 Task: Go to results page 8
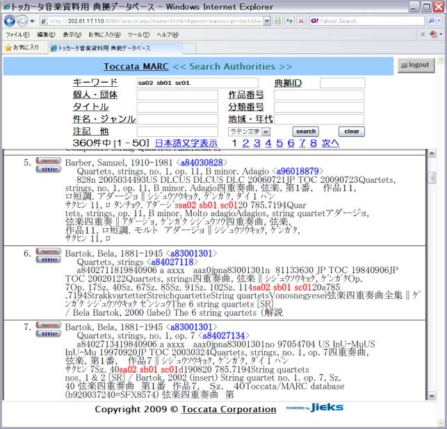click(x=314, y=143)
